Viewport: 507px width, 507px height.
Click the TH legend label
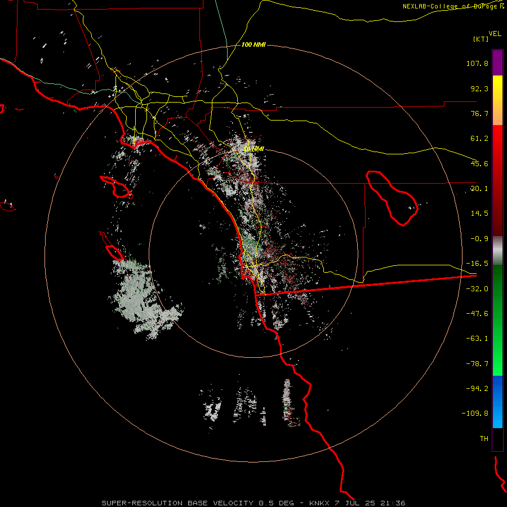(x=484, y=439)
